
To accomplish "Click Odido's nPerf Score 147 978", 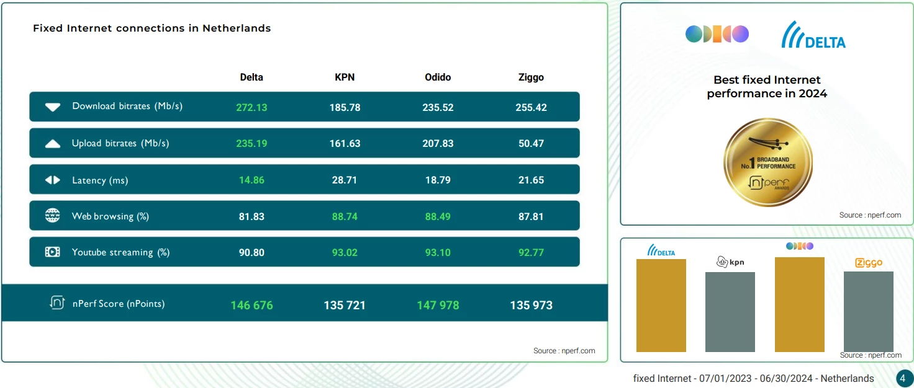I will pyautogui.click(x=438, y=305).
